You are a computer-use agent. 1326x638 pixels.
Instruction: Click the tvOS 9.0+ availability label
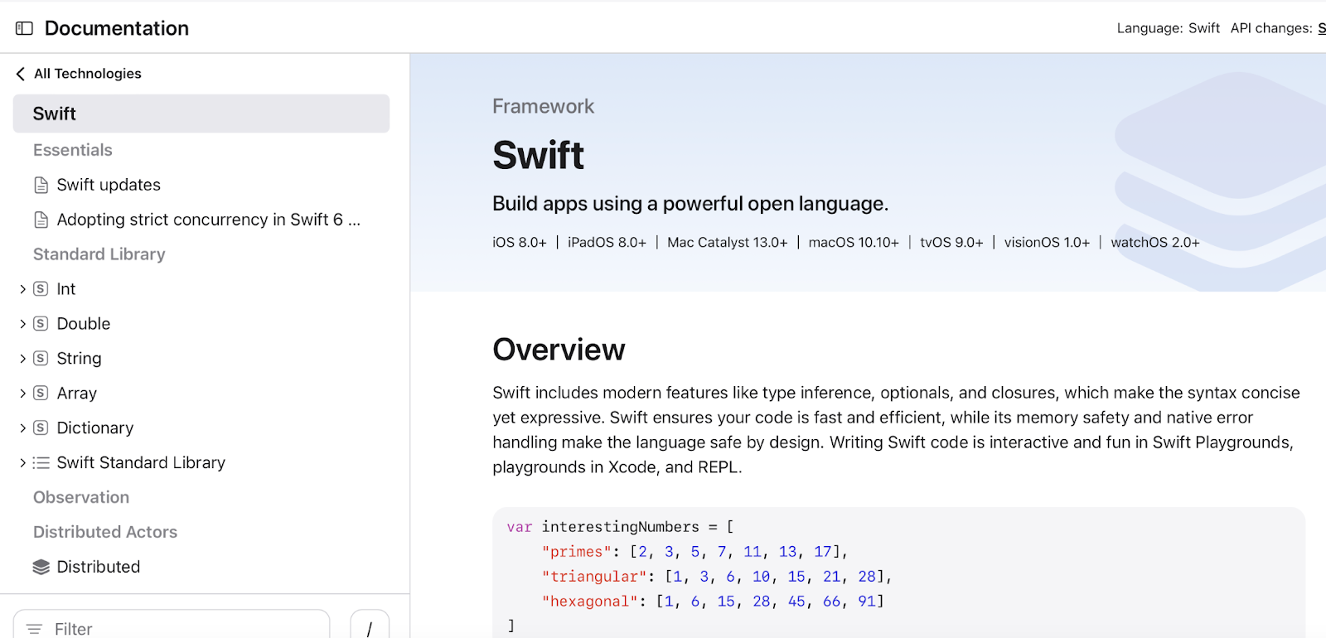pos(951,243)
